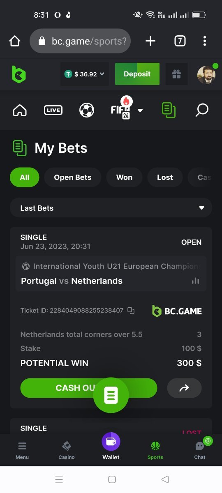Expand the $ 36.92 balance dropdown
The image size is (222, 493).
coord(85,74)
